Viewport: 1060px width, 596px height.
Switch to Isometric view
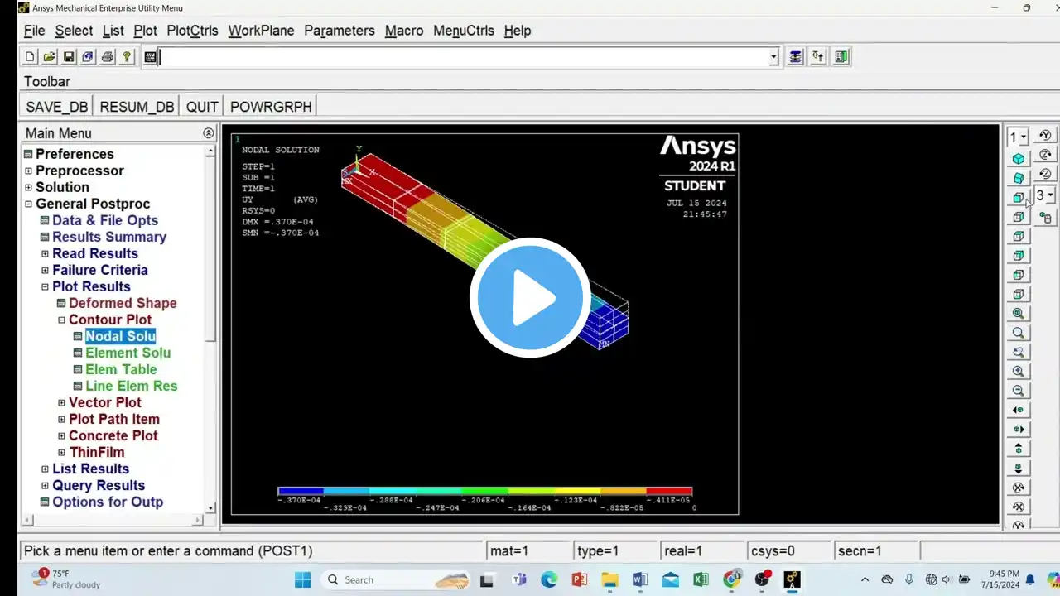click(x=1019, y=158)
